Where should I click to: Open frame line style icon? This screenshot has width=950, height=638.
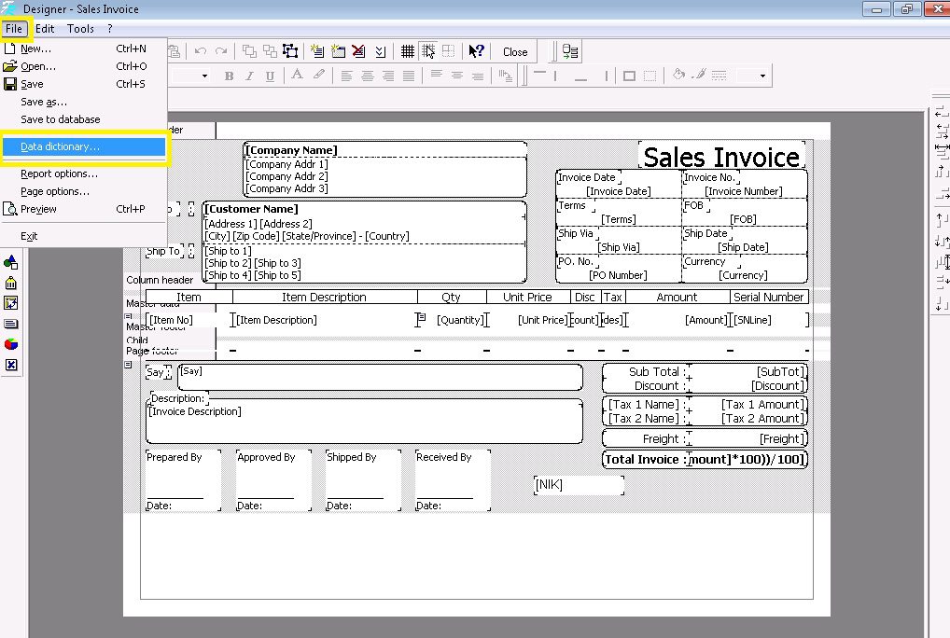(x=719, y=75)
